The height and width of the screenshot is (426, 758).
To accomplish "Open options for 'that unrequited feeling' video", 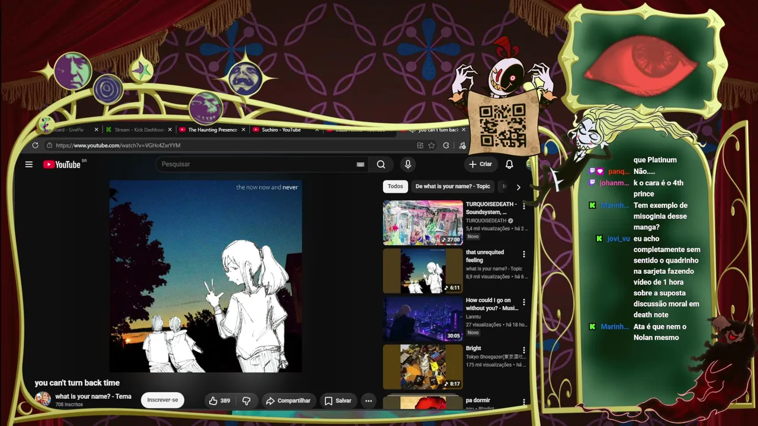I will (x=523, y=254).
